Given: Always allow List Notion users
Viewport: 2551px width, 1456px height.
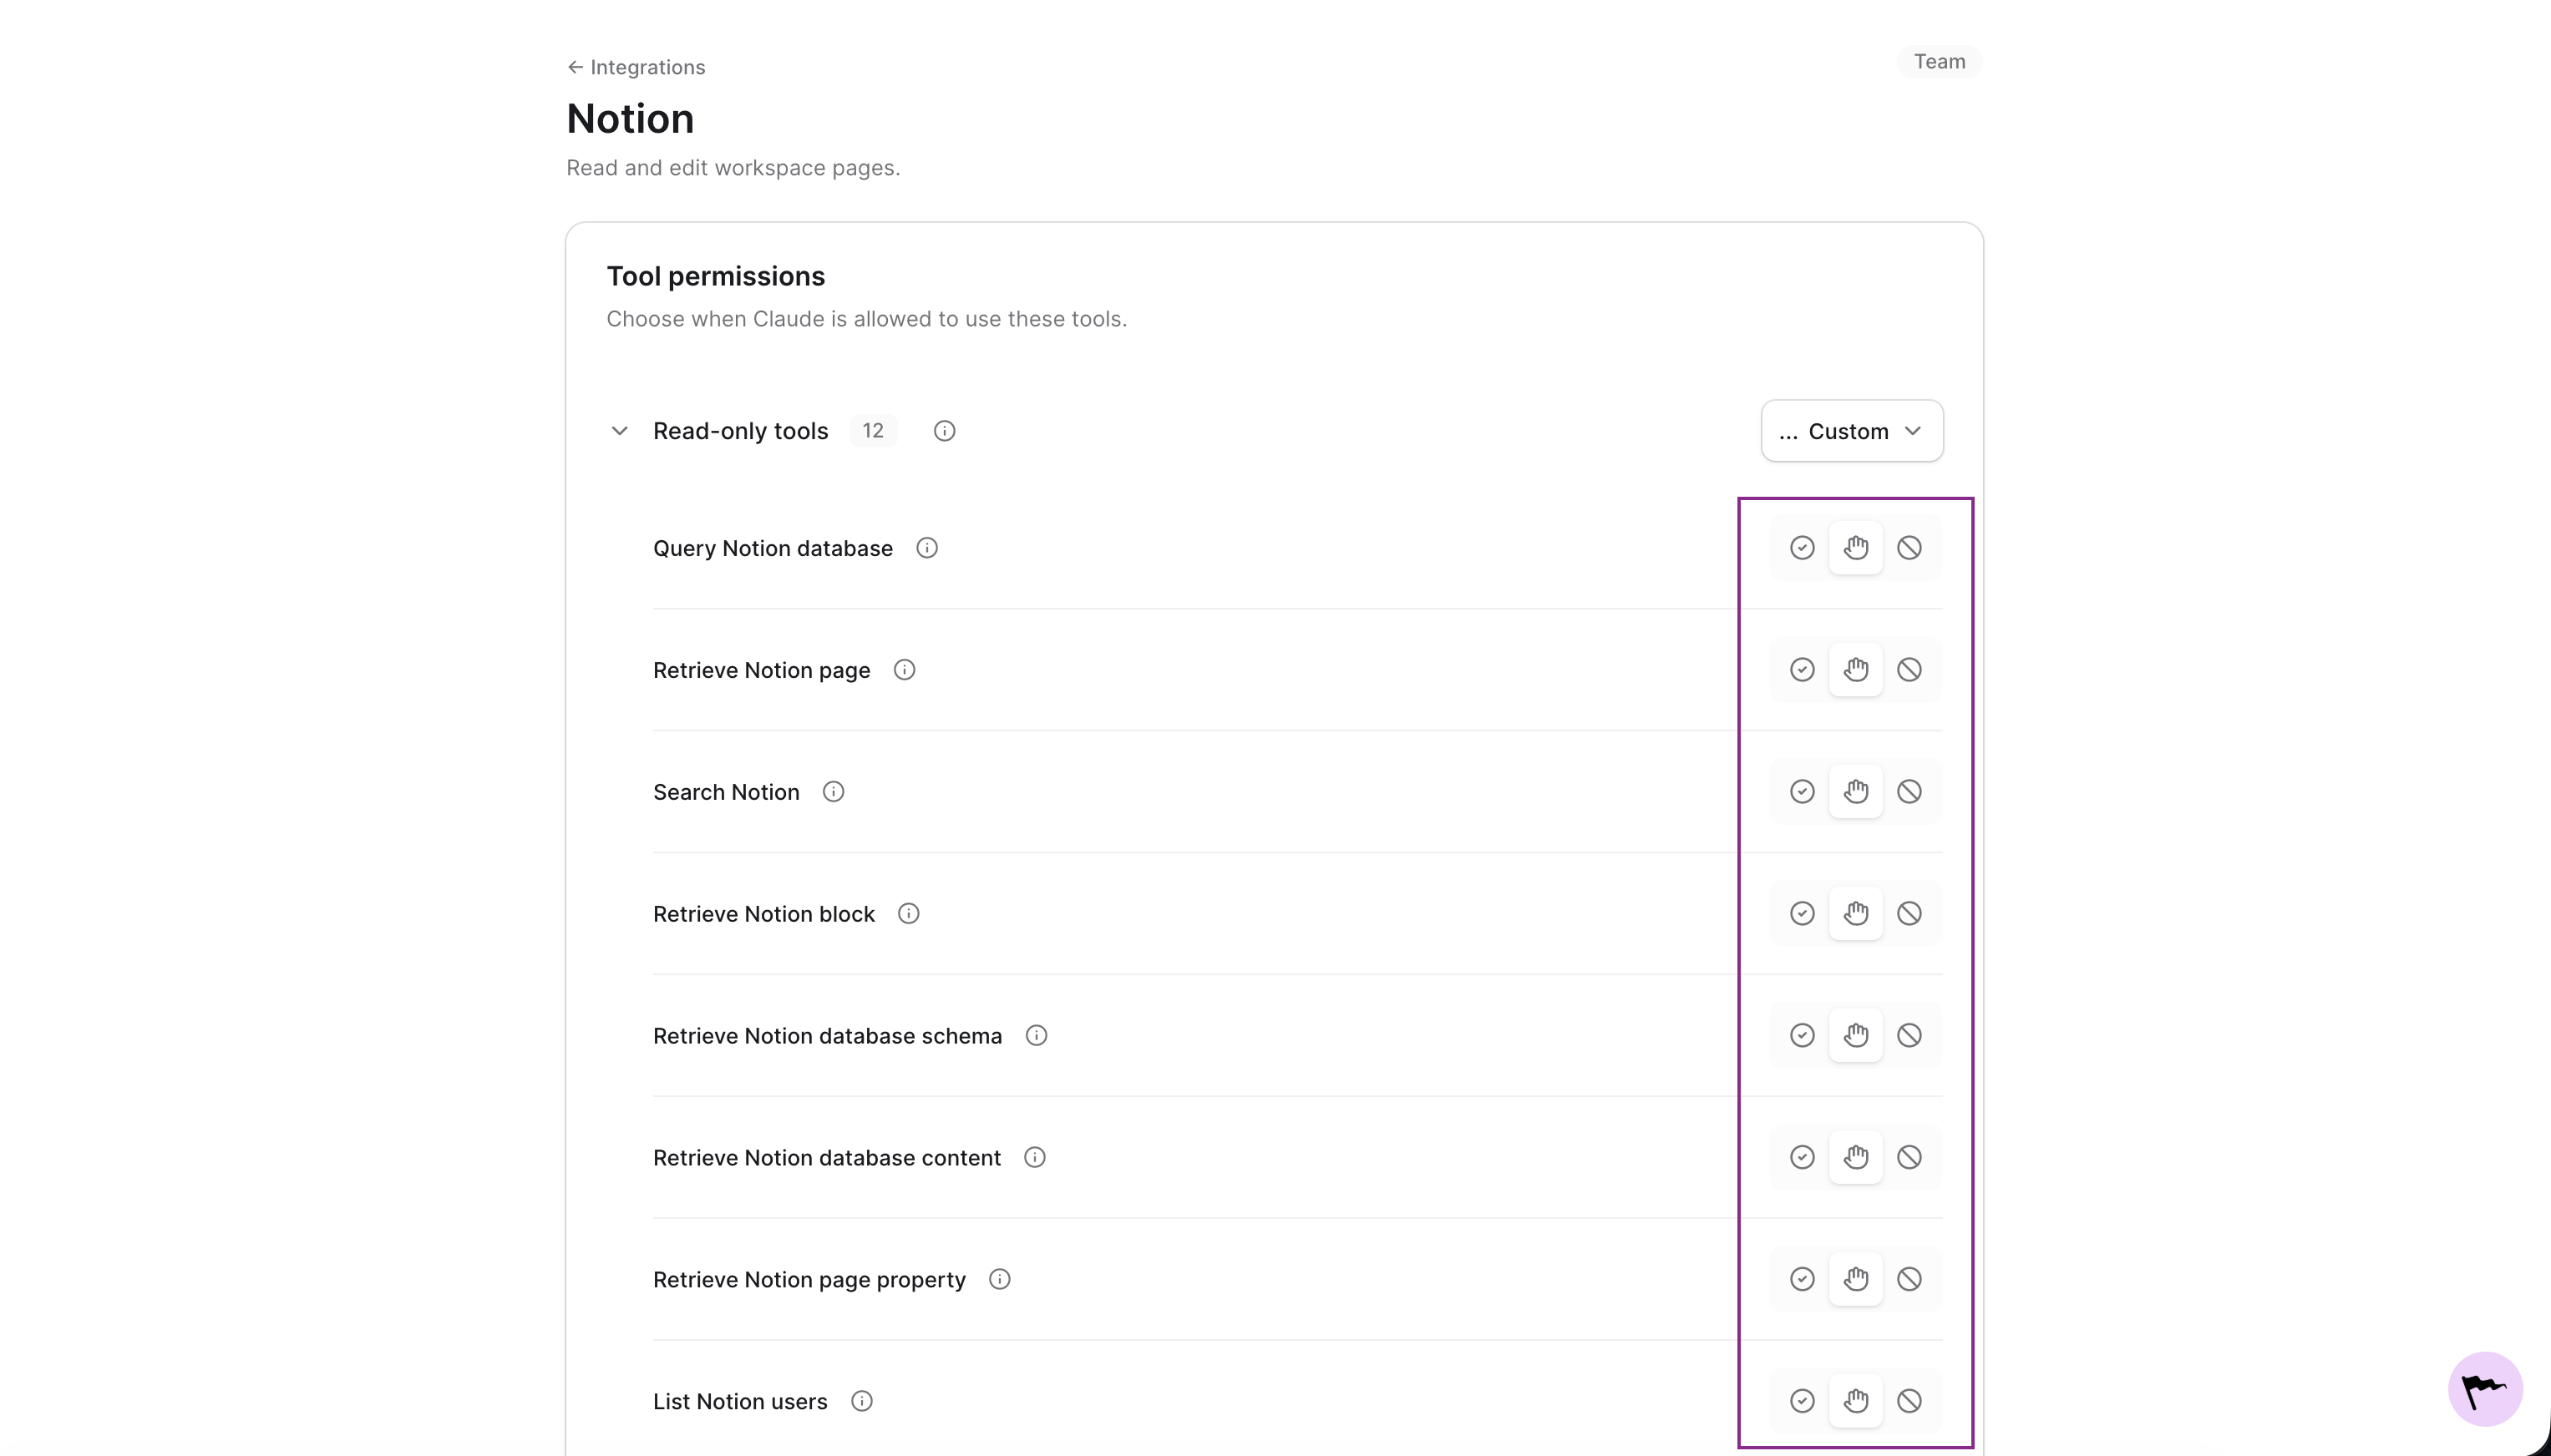Looking at the screenshot, I should 1802,1402.
